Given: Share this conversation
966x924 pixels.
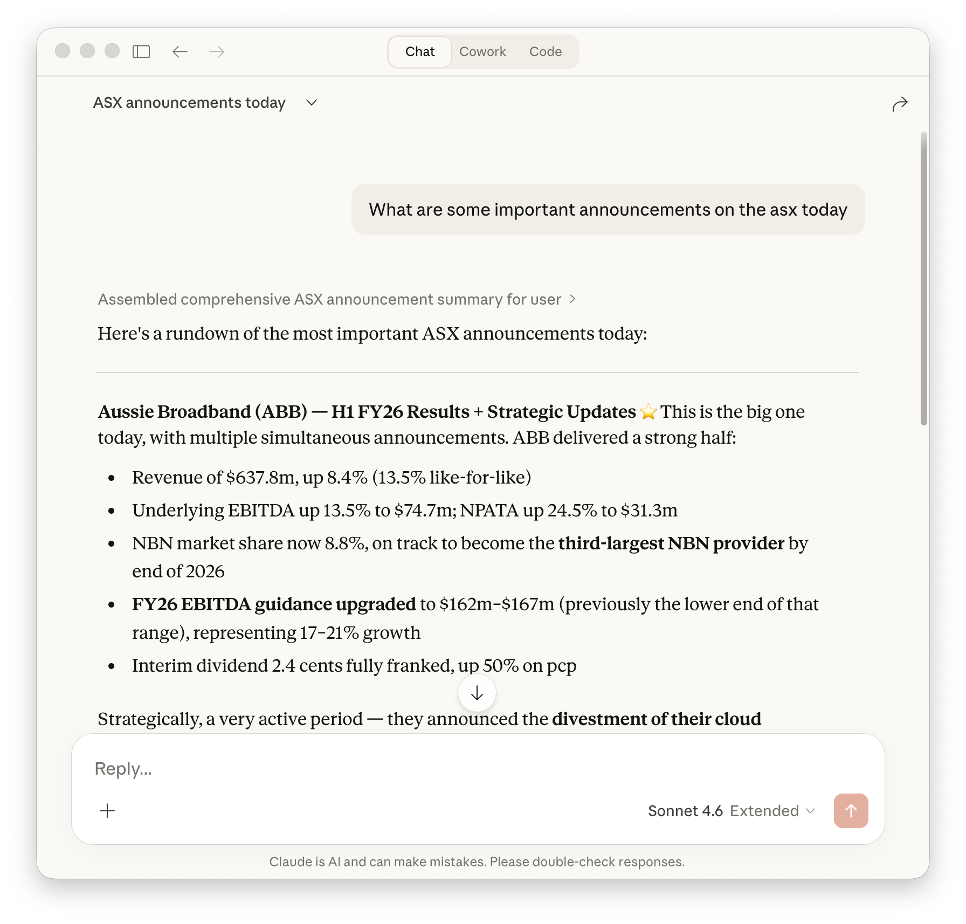Looking at the screenshot, I should (899, 103).
